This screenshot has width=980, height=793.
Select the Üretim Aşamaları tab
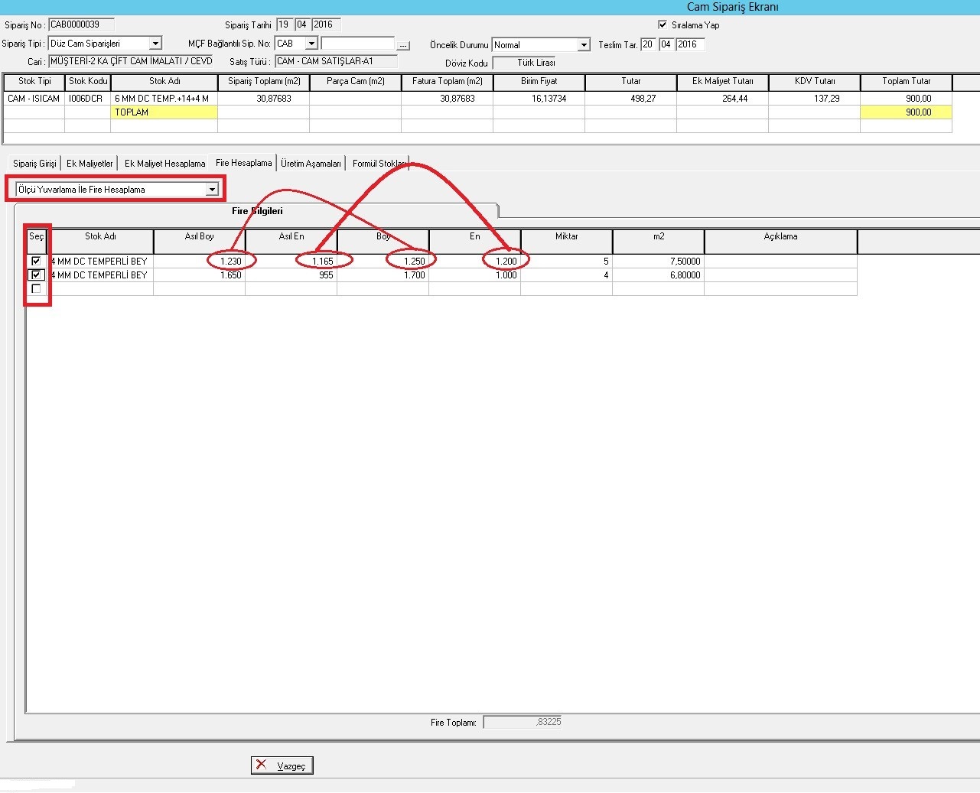(x=311, y=164)
